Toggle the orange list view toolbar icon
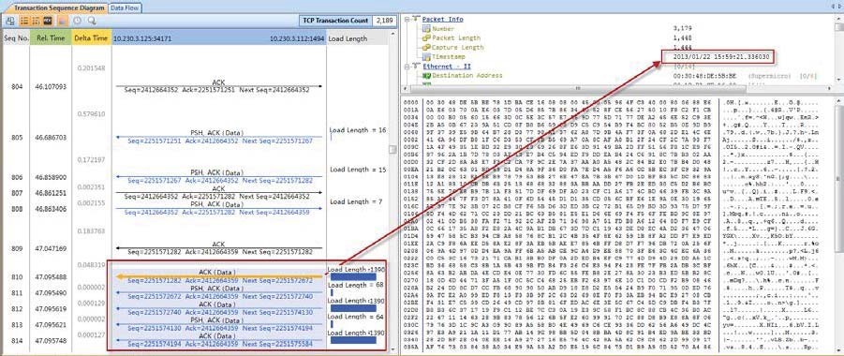844x356 pixels. coord(24,21)
